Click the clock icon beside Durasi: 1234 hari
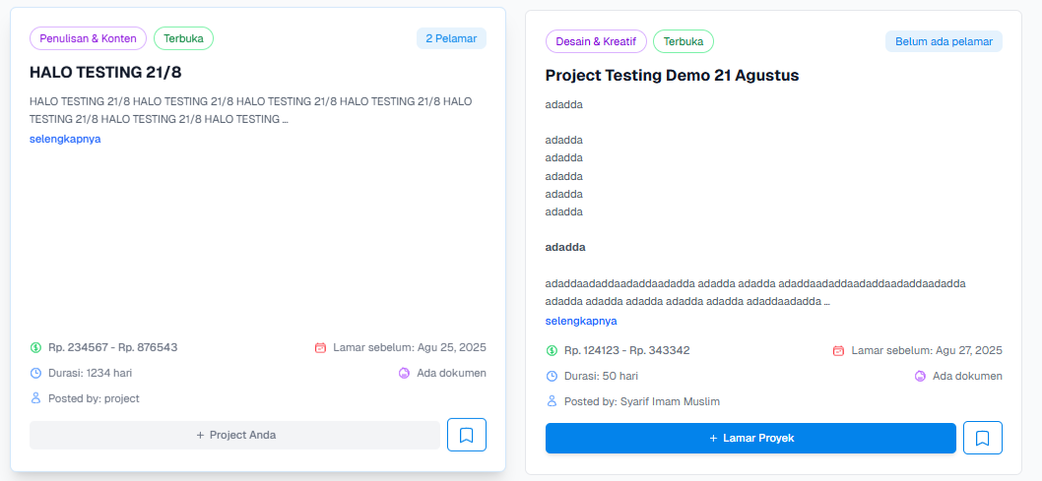The image size is (1042, 481). (35, 373)
